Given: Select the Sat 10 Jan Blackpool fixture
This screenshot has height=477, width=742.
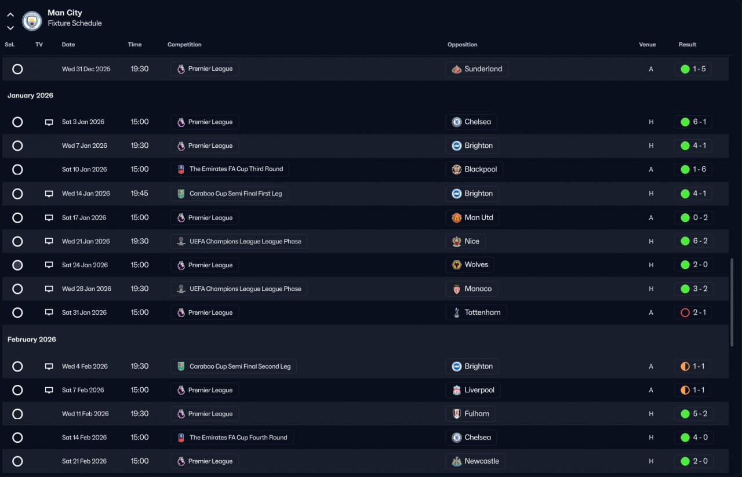Looking at the screenshot, I should pyautogui.click(x=17, y=170).
